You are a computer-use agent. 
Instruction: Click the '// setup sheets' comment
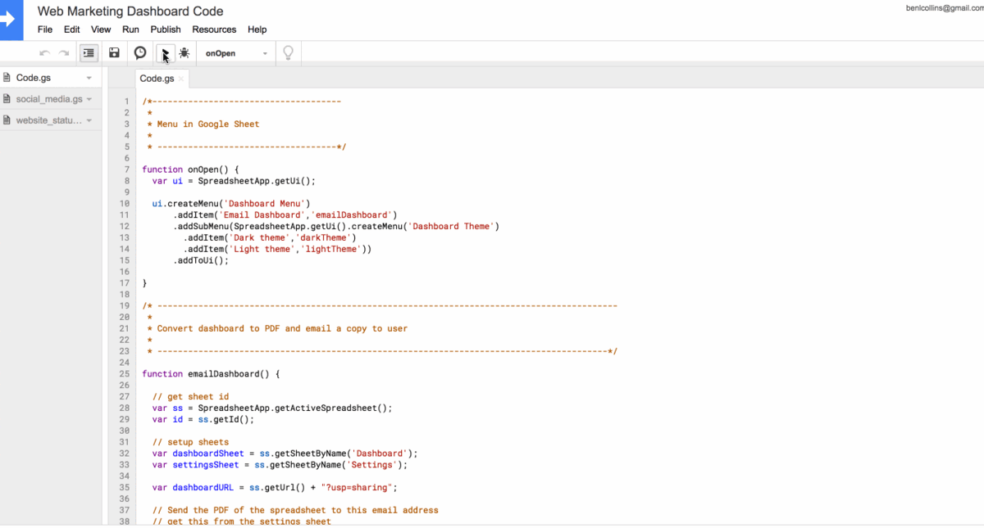coord(190,442)
